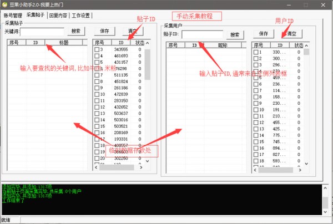This screenshot has height=224, width=333.
Task: Click vertical scrollbar thumb of post ID list
Action: click(148, 64)
